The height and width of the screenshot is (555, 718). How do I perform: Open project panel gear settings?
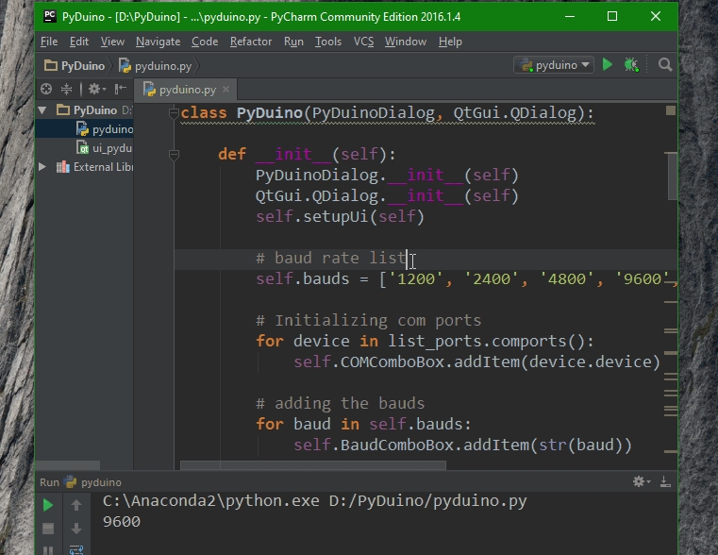pyautogui.click(x=96, y=89)
